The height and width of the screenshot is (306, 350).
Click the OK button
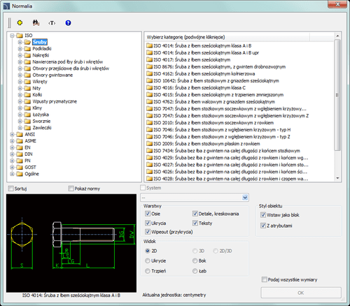(301, 293)
